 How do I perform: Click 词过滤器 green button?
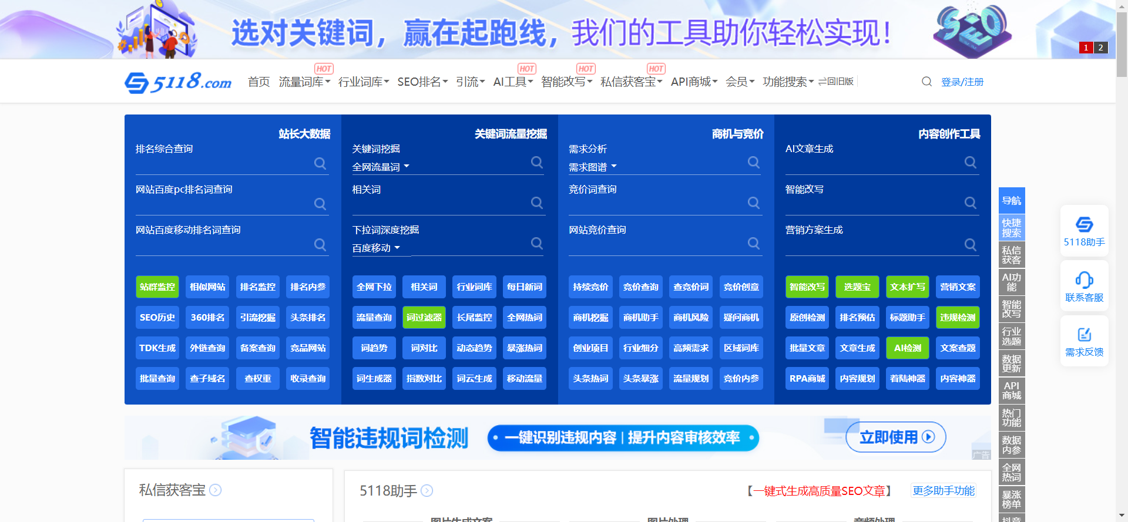click(x=424, y=317)
